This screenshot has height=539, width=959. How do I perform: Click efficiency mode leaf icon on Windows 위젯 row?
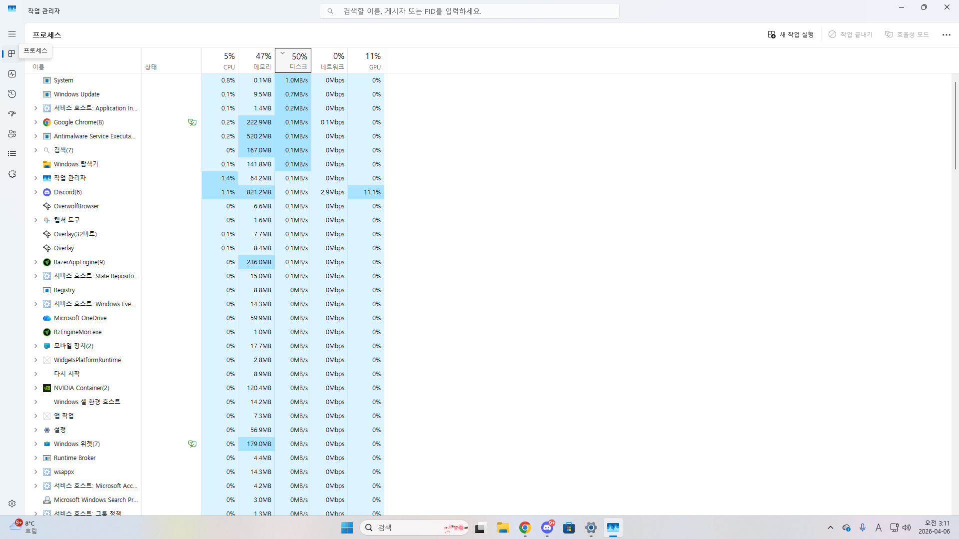(x=192, y=444)
